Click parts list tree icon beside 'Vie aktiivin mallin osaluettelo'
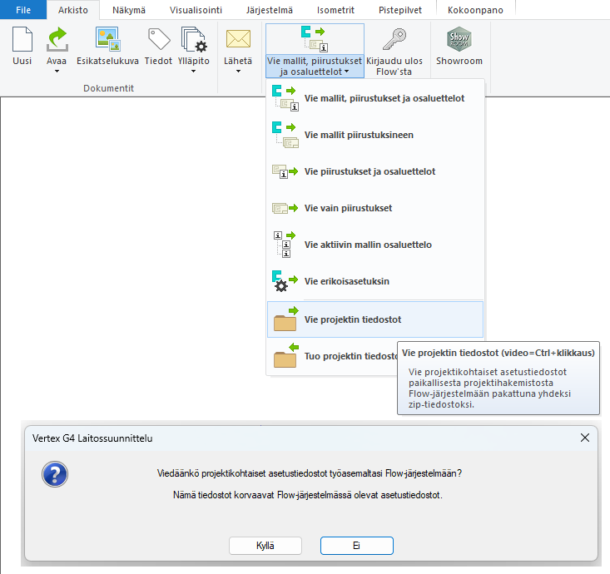The height and width of the screenshot is (574, 610). [285, 245]
